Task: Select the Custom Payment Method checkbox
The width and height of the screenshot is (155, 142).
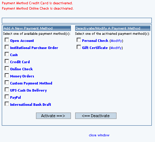Action: click(7, 82)
